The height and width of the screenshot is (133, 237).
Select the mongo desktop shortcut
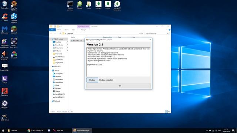[x=108, y=5]
